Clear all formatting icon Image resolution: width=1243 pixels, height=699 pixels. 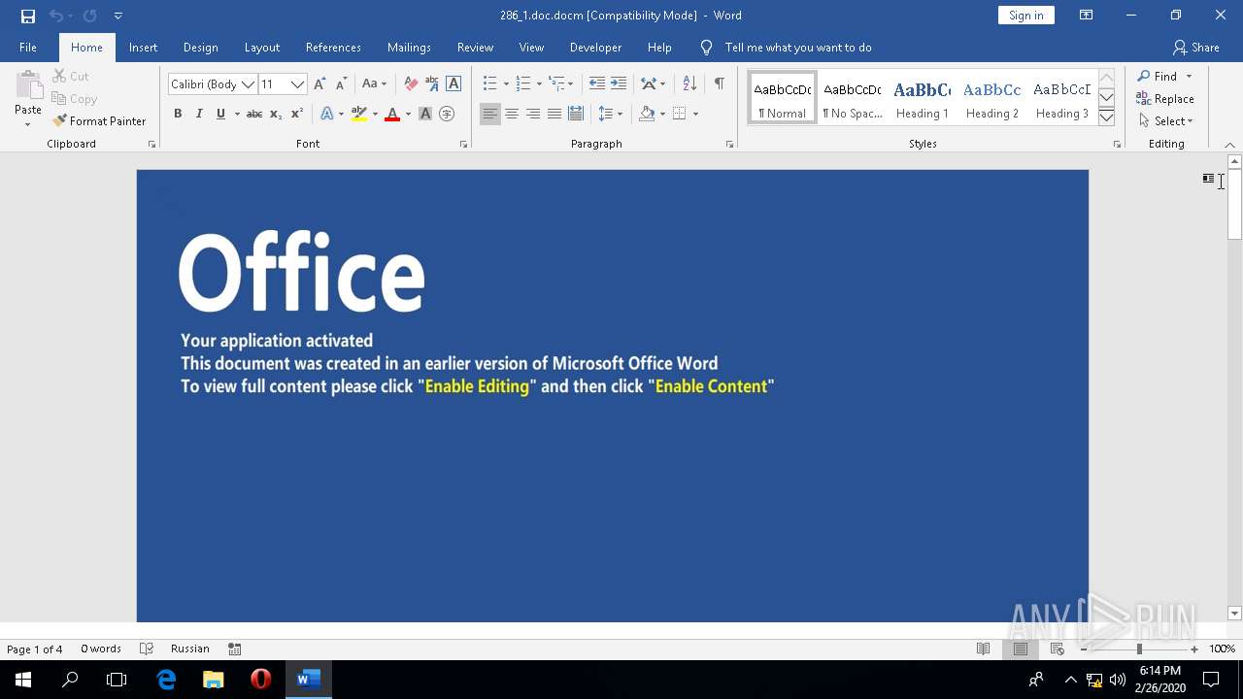tap(411, 83)
